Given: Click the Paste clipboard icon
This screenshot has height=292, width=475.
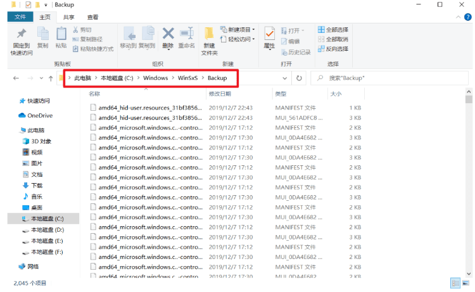Looking at the screenshot, I should [x=61, y=34].
